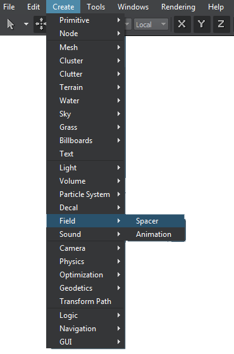Click the move manipulator icon
Image resolution: width=234 pixels, height=354 pixels.
[40, 24]
